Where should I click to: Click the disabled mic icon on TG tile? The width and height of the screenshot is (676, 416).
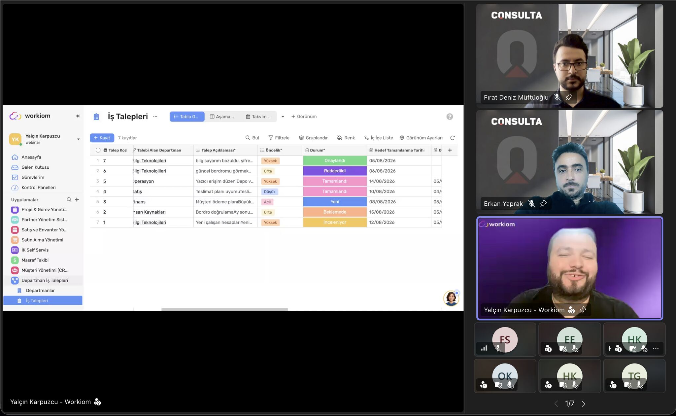640,385
